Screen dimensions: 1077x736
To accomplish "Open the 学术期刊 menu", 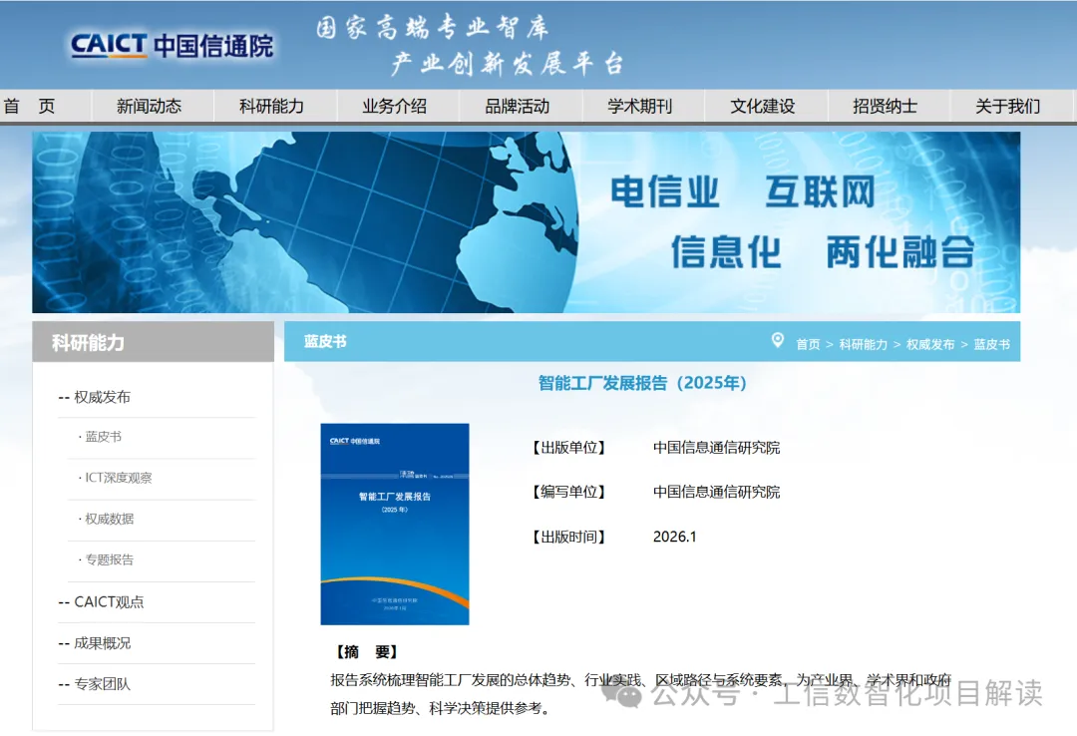I will 639,106.
